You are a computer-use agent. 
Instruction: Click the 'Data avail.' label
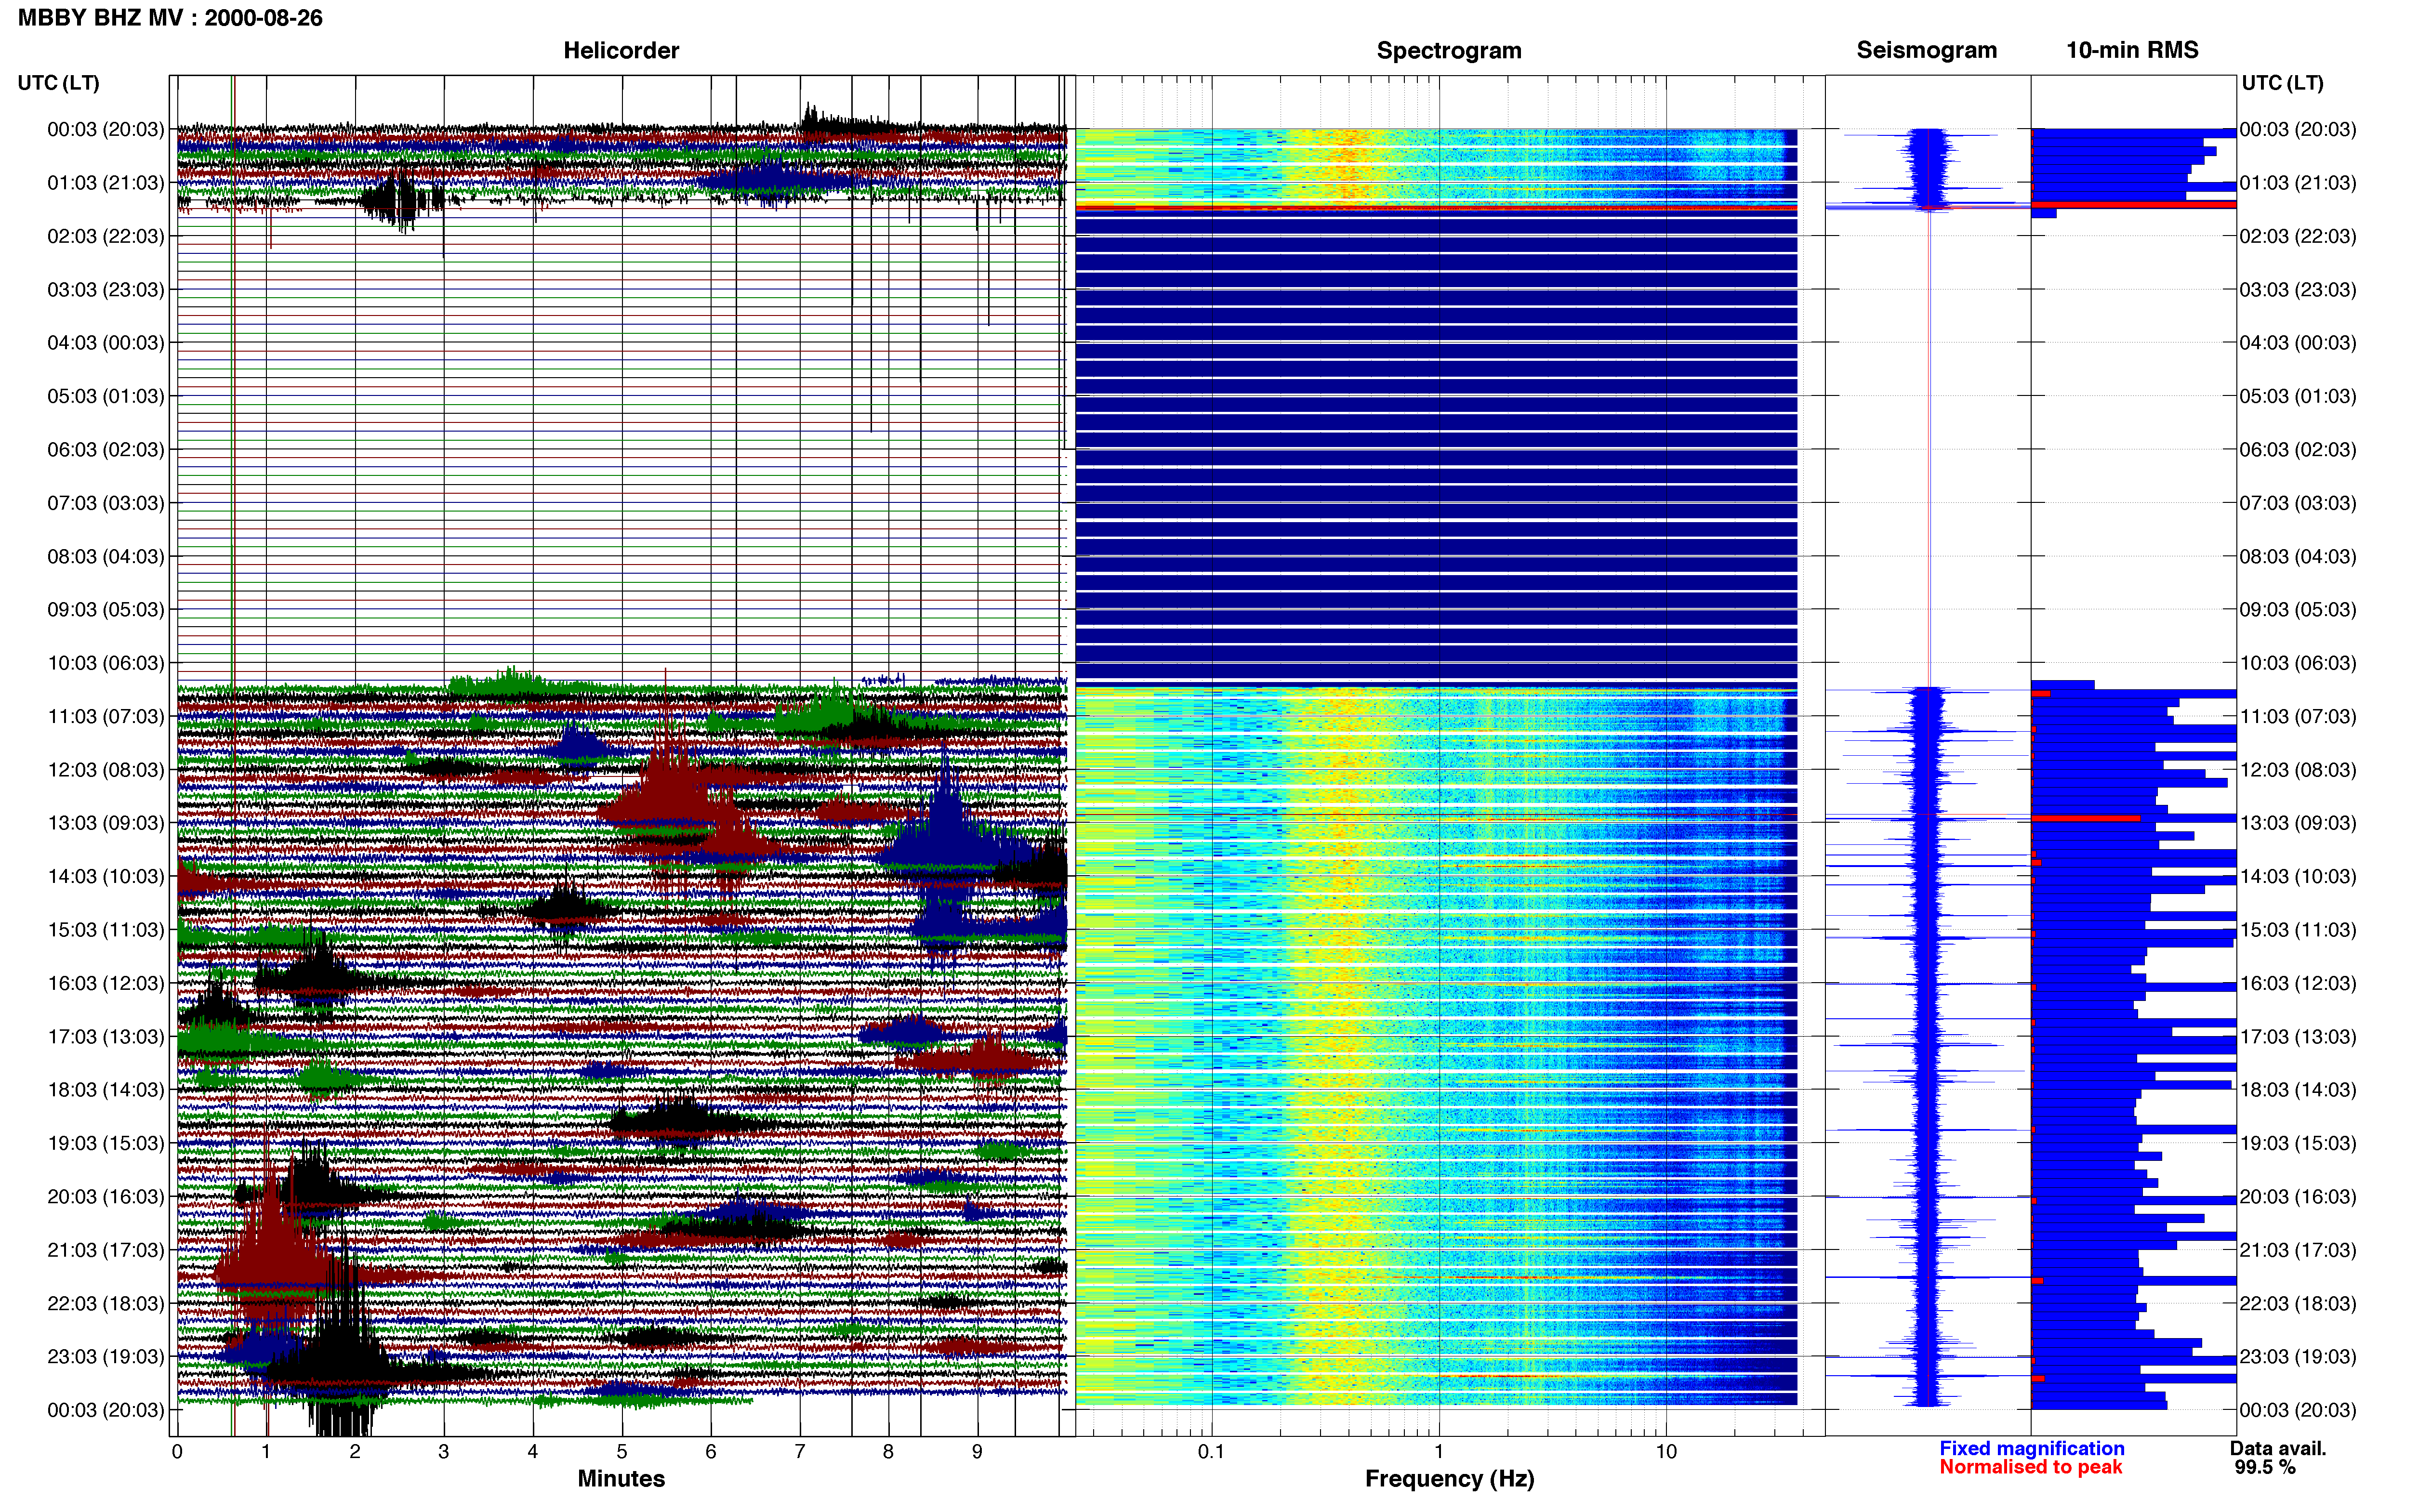pos(2278,1448)
